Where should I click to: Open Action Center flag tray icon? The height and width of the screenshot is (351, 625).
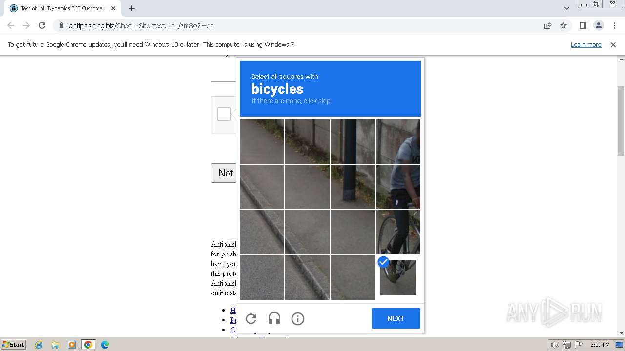pyautogui.click(x=579, y=345)
